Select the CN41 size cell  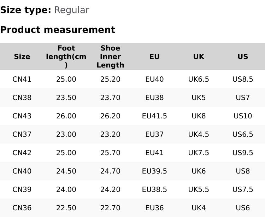tap(22, 79)
